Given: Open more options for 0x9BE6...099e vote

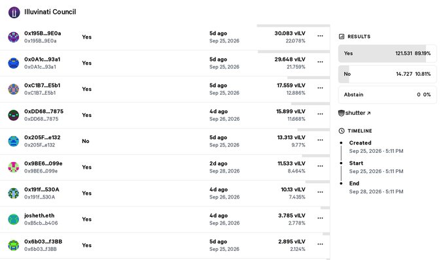Looking at the screenshot, I should pos(320,166).
